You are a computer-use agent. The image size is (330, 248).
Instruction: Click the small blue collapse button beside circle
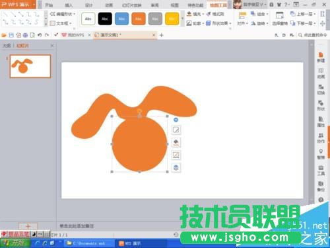pyautogui.click(x=176, y=120)
